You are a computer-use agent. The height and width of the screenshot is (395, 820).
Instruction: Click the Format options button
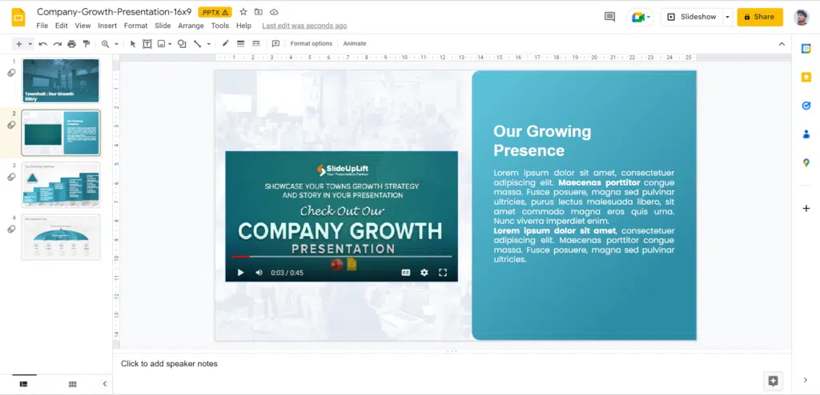pos(311,44)
